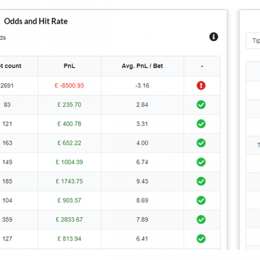This screenshot has width=260, height=260.
Task: Select the £ 2833.67 PnL cell
Action: pos(69,220)
